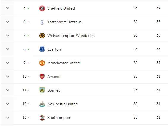Viewport: 168px width, 126px height.
Task: Click the position 9 down-movement indicator
Action: [x=28, y=63]
